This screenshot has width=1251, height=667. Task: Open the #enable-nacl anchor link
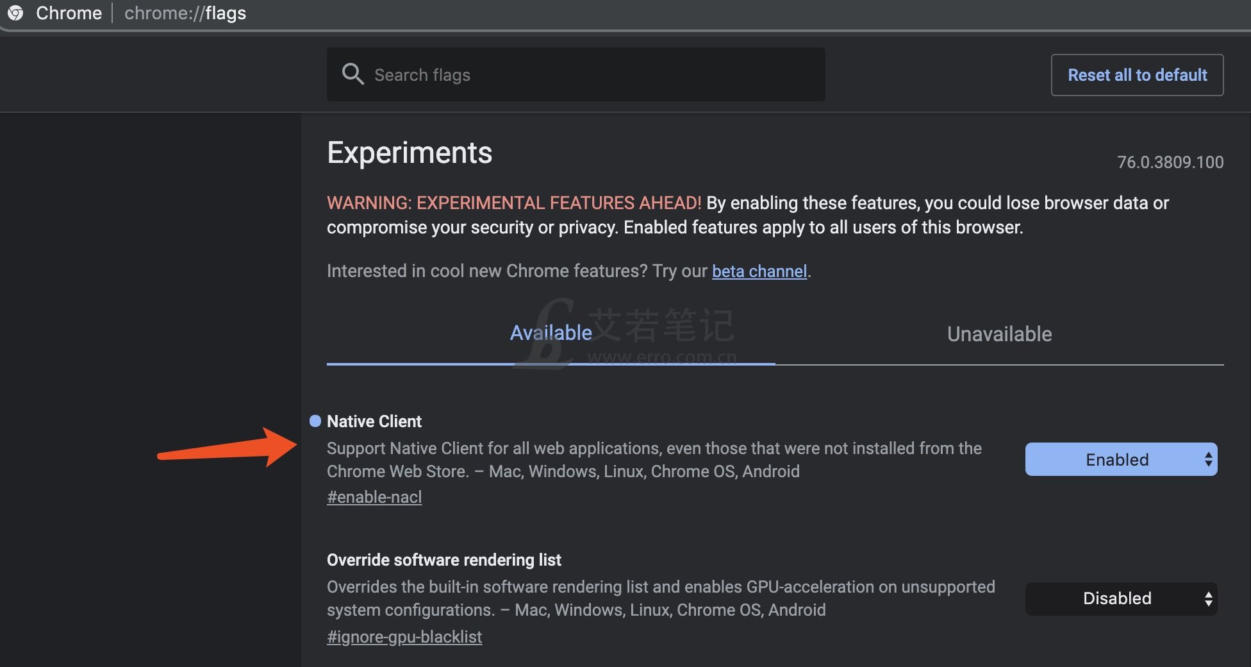click(374, 497)
